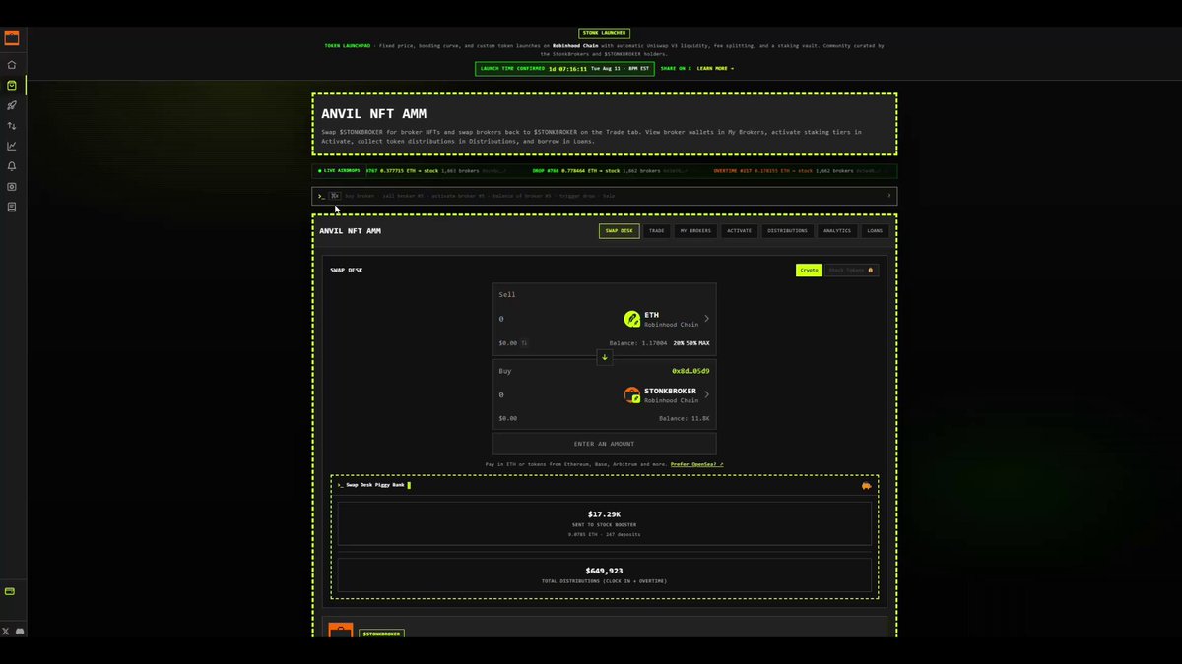Click the Stonk Launcher badge button
This screenshot has height=664, width=1182.
coord(604,33)
